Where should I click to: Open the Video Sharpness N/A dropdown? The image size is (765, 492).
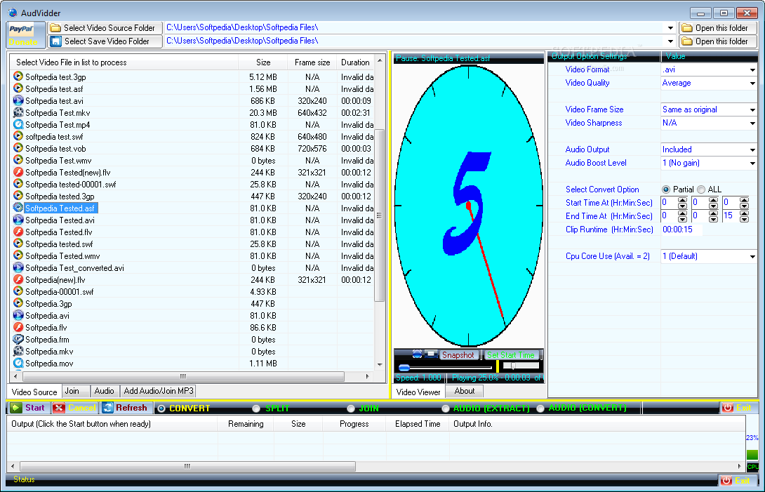pos(752,123)
